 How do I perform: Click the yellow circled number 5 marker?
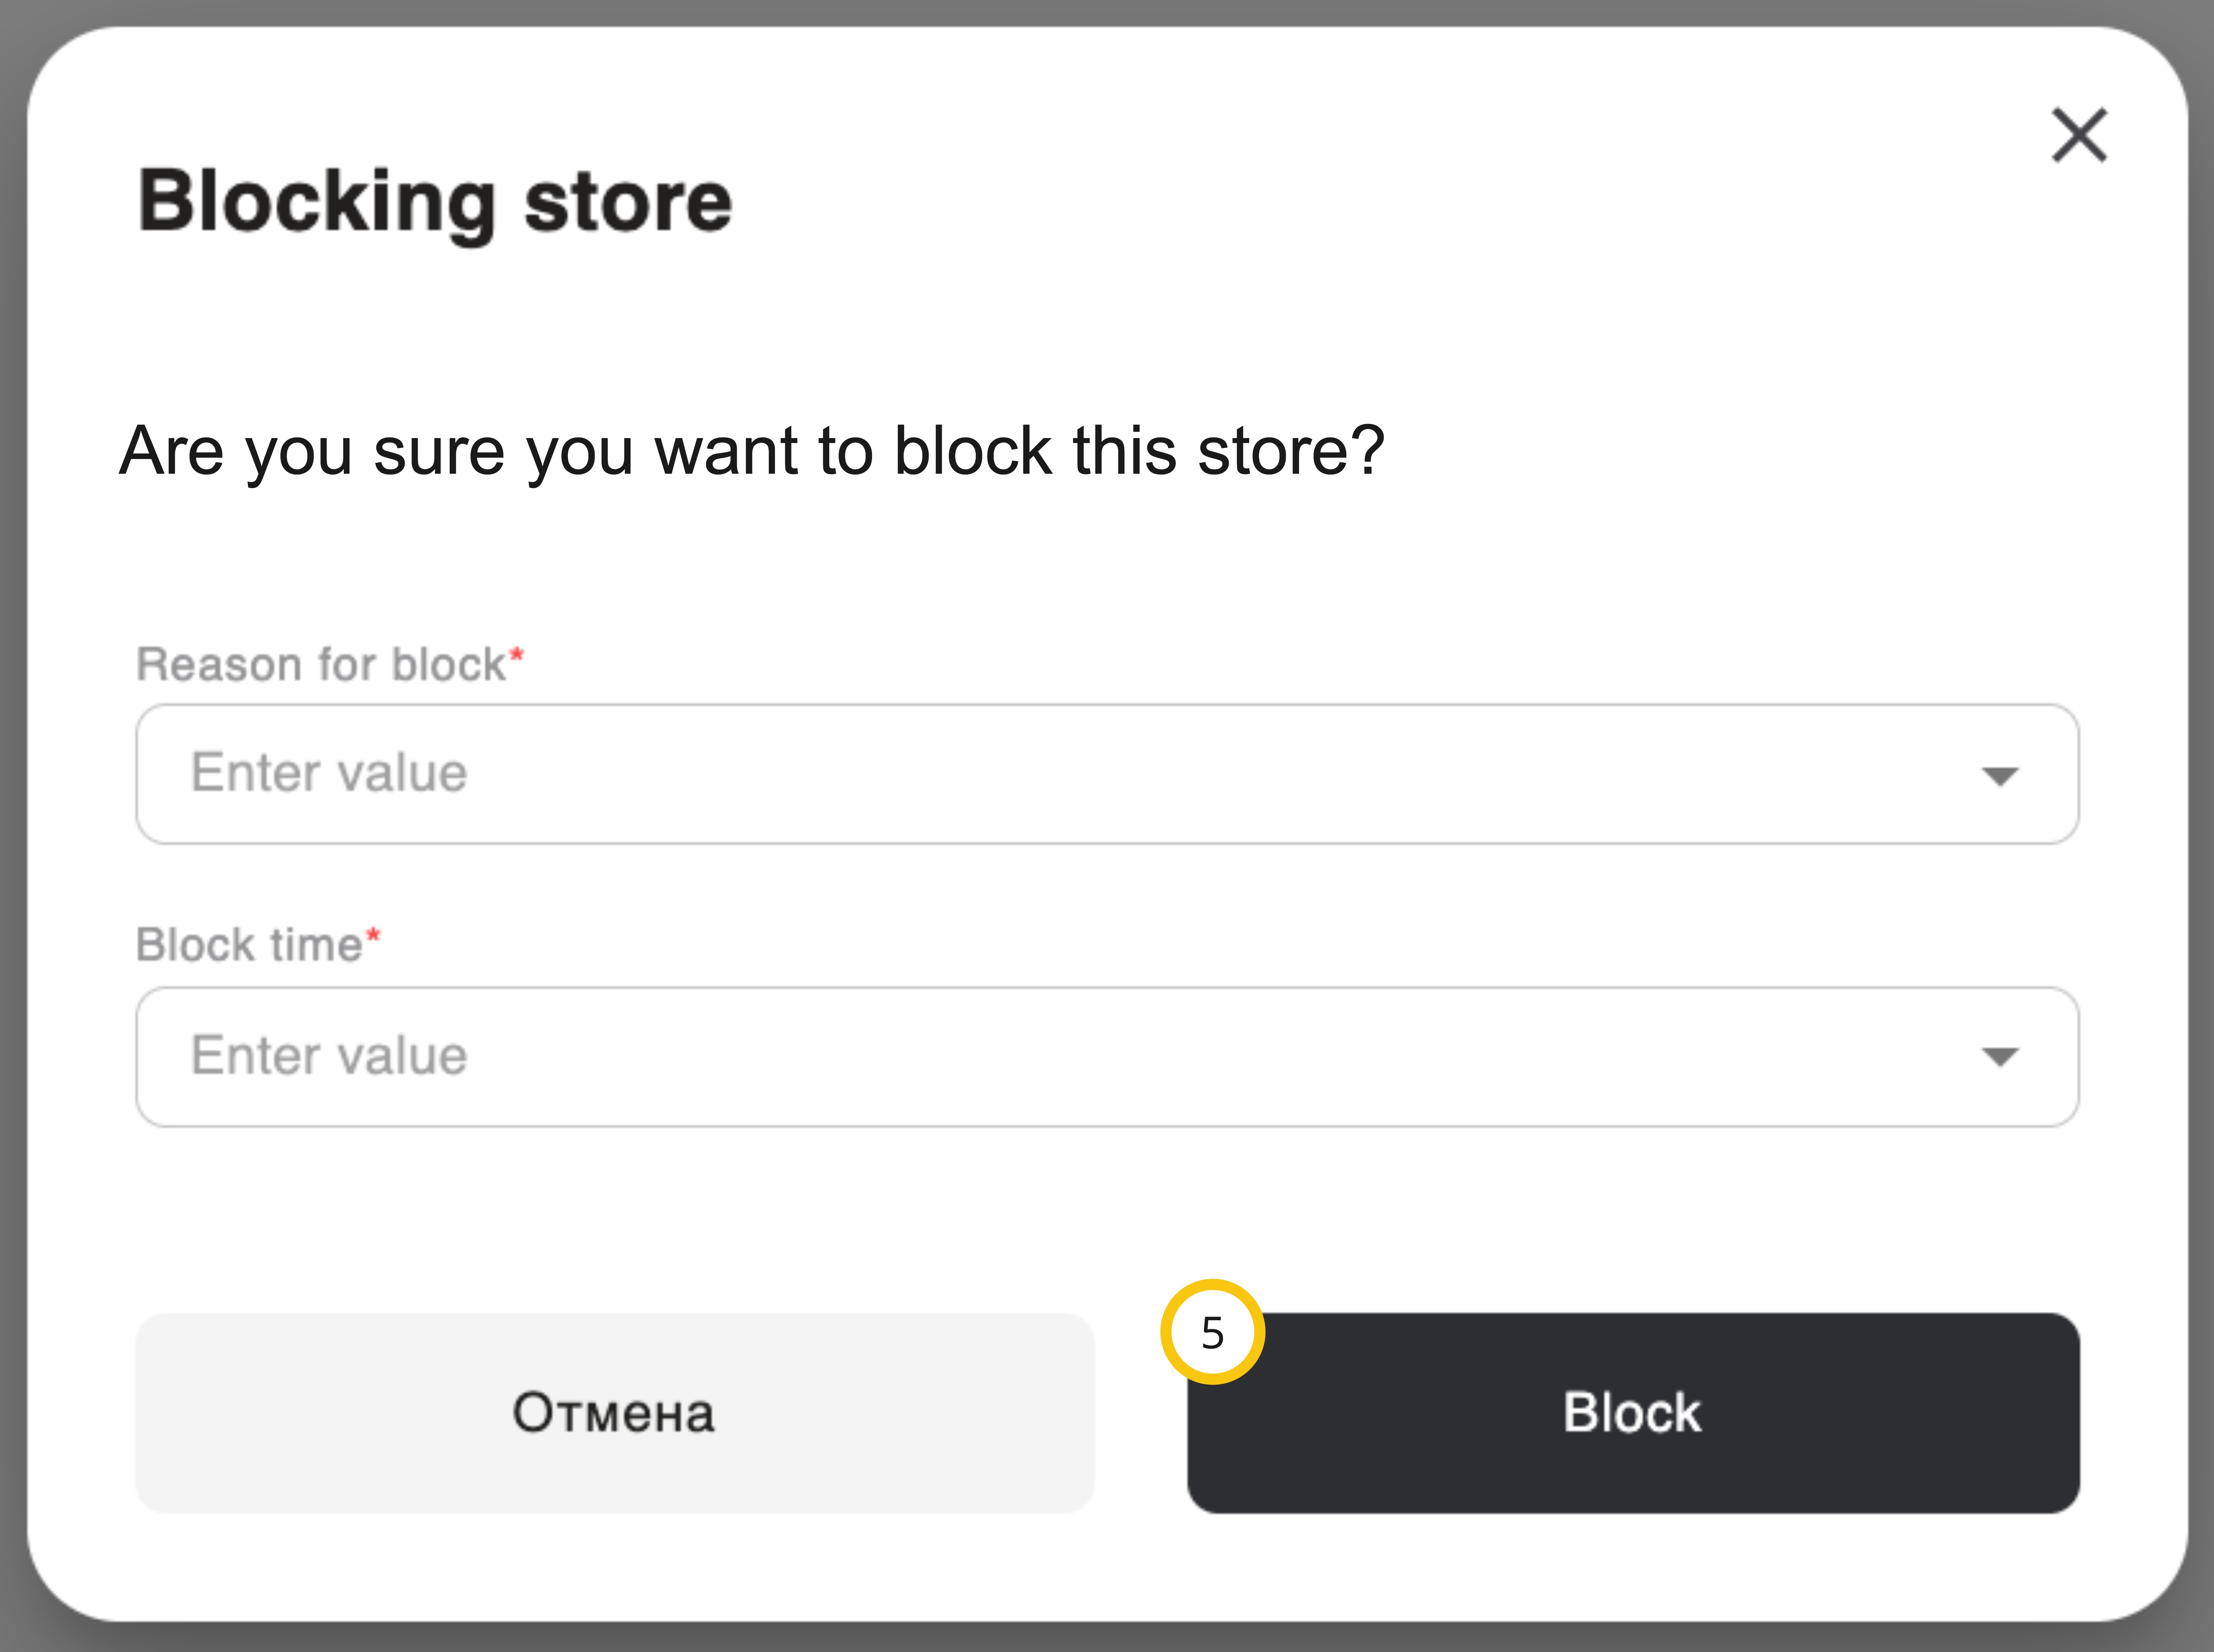tap(1212, 1332)
